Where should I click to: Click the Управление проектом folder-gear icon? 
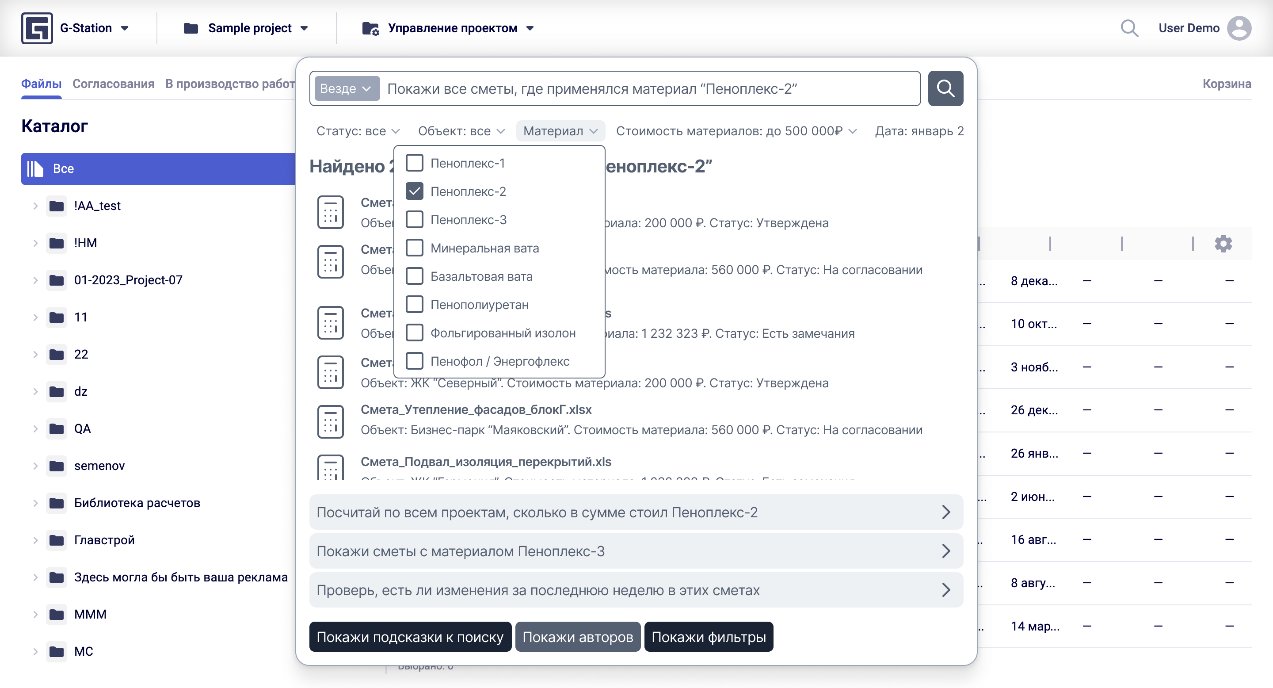pyautogui.click(x=370, y=28)
